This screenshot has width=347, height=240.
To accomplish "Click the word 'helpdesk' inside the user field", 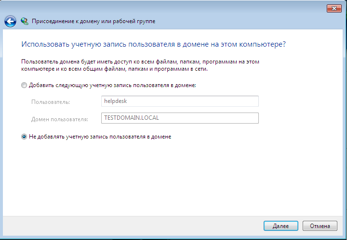I will coord(115,101).
